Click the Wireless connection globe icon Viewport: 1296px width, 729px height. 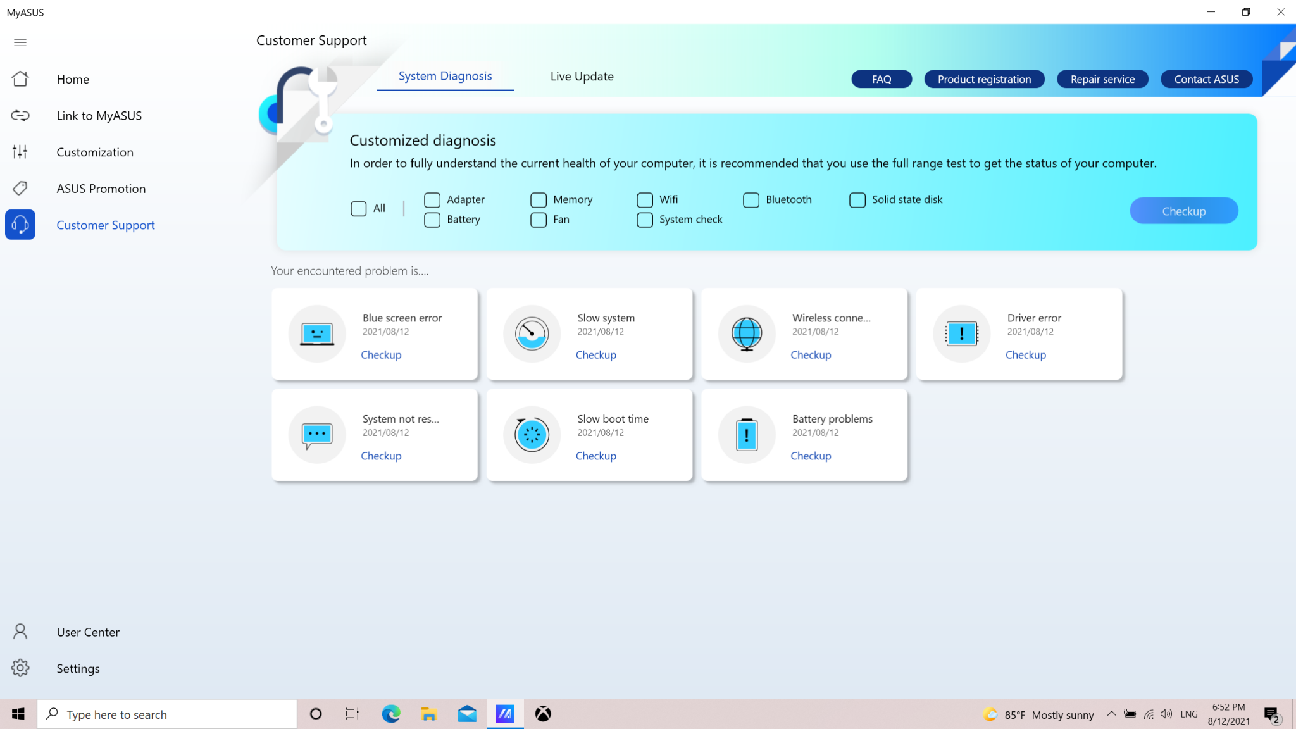click(747, 333)
